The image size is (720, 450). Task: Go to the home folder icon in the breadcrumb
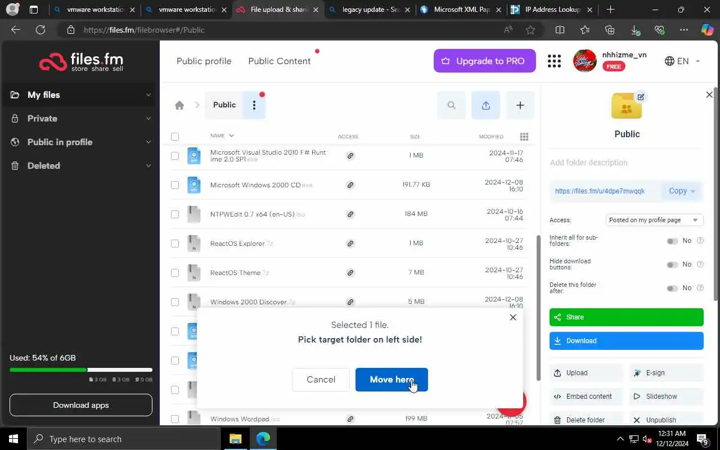point(179,105)
